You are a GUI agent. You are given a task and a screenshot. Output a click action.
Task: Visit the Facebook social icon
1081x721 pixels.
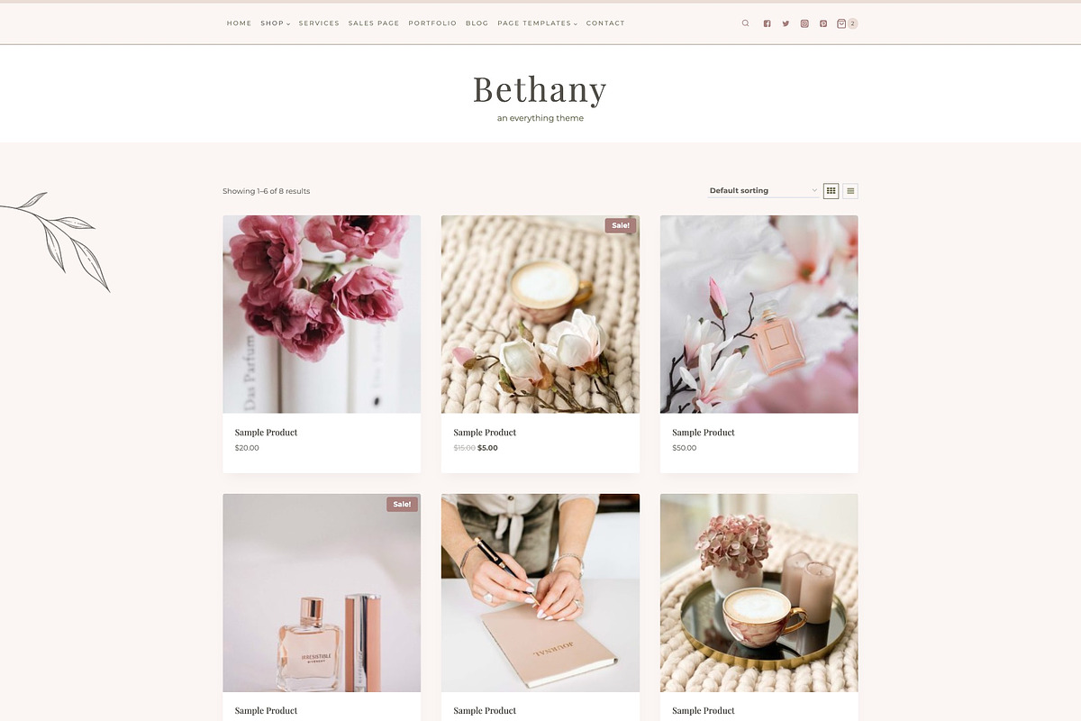[x=767, y=23]
